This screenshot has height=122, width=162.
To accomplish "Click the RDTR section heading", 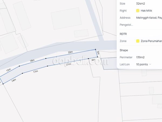I will click(x=123, y=34).
